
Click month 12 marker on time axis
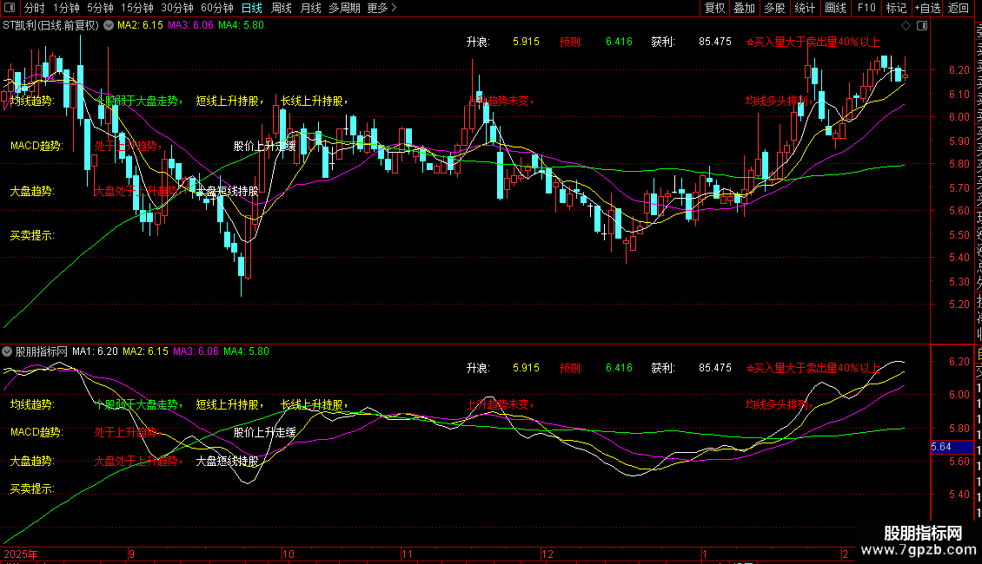[x=547, y=554]
